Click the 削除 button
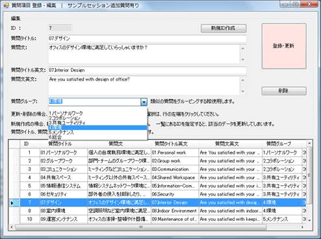The image size is (321, 239). (284, 91)
